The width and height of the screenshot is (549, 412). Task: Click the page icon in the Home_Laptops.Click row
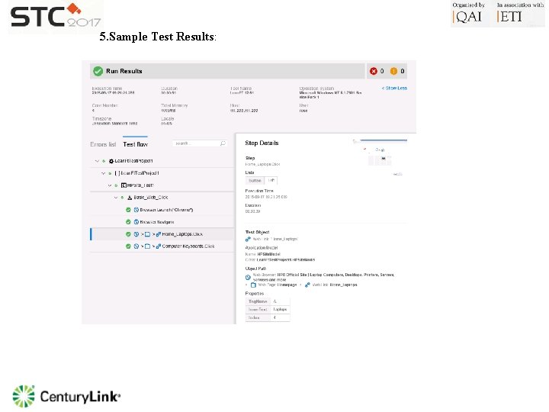(x=147, y=234)
